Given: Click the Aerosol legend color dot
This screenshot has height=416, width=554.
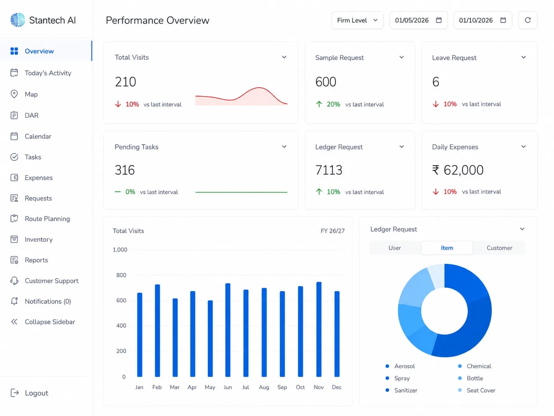Looking at the screenshot, I should (387, 366).
